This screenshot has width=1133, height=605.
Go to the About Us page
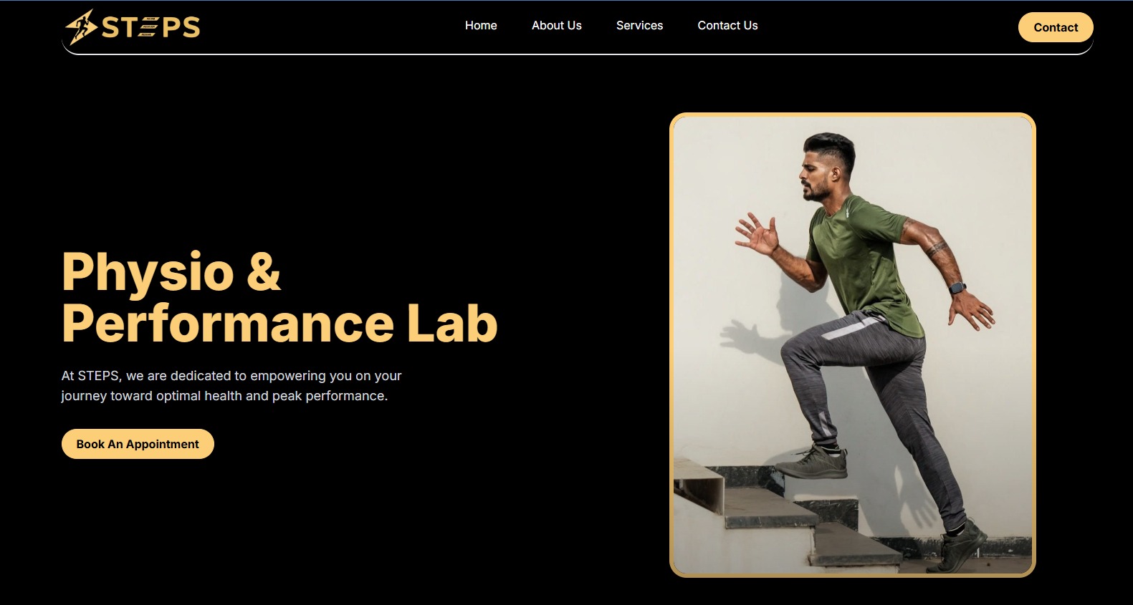click(x=557, y=26)
